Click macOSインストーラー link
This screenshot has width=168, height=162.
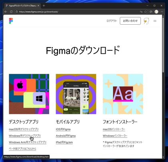tap(114, 129)
